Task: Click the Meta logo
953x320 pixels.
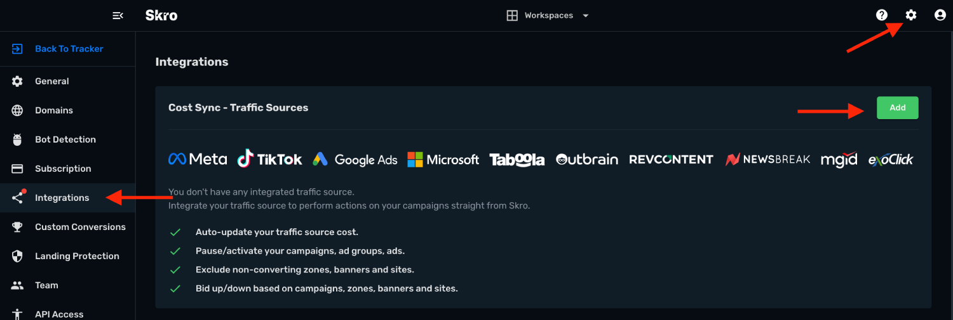Action: tap(198, 159)
